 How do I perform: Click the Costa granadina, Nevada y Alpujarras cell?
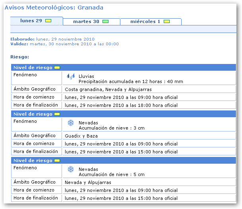point(108,89)
